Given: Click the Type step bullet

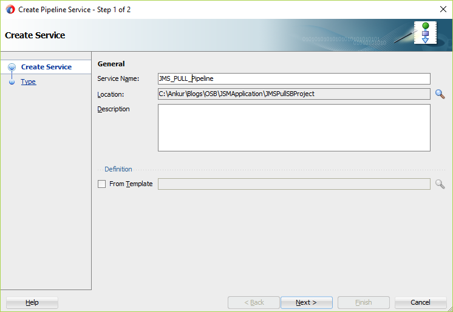Looking at the screenshot, I should 12,82.
